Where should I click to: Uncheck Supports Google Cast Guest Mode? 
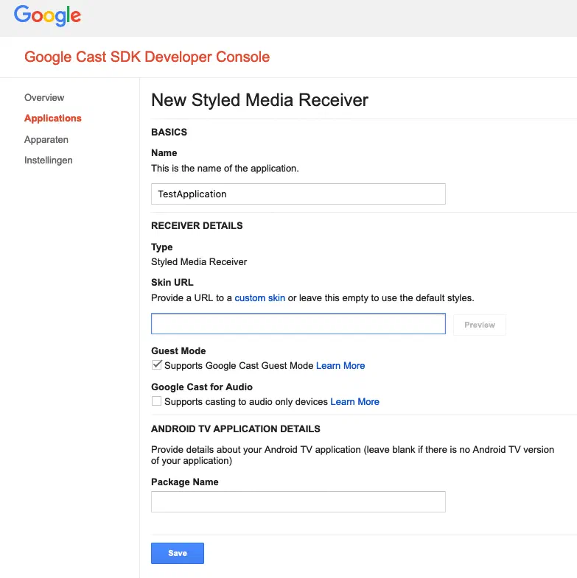(x=156, y=365)
